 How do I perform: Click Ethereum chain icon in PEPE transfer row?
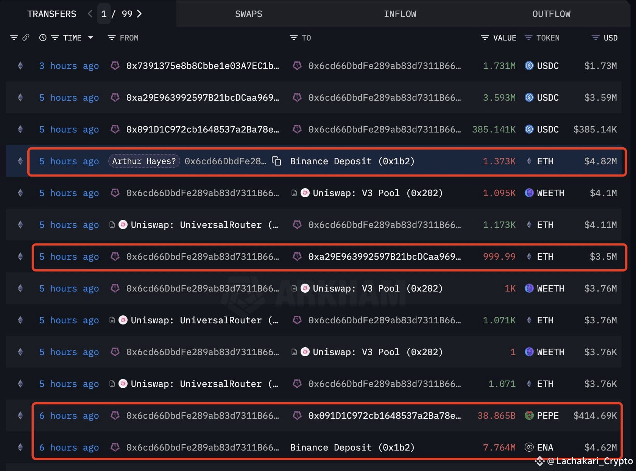click(x=20, y=416)
